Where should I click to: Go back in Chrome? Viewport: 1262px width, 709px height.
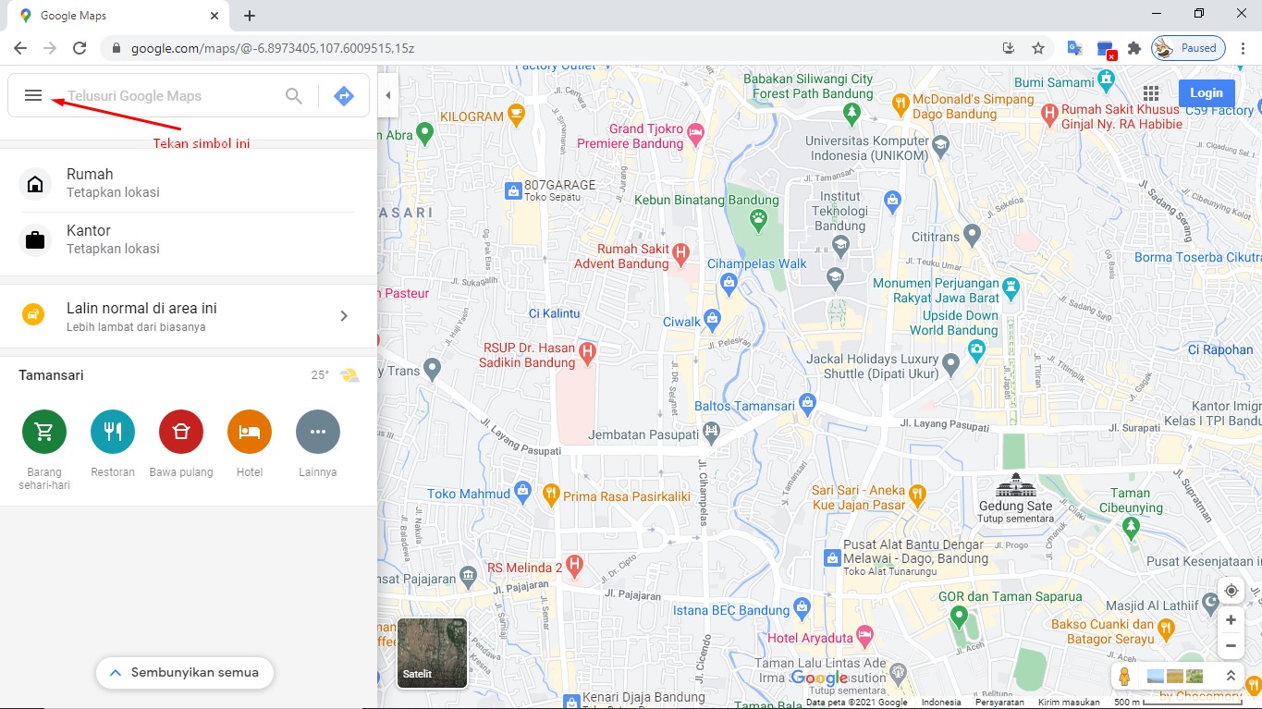click(x=20, y=48)
